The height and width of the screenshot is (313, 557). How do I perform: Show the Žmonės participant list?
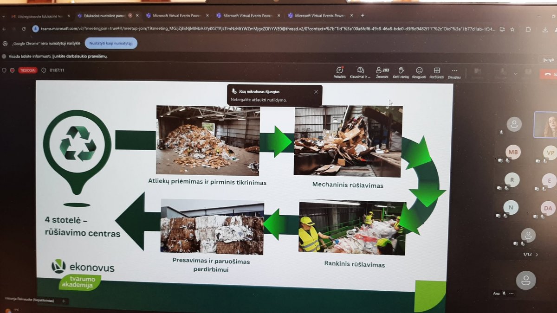pos(382,72)
